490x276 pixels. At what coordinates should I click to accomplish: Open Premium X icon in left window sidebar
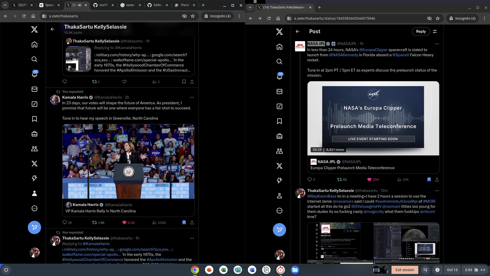click(x=34, y=164)
